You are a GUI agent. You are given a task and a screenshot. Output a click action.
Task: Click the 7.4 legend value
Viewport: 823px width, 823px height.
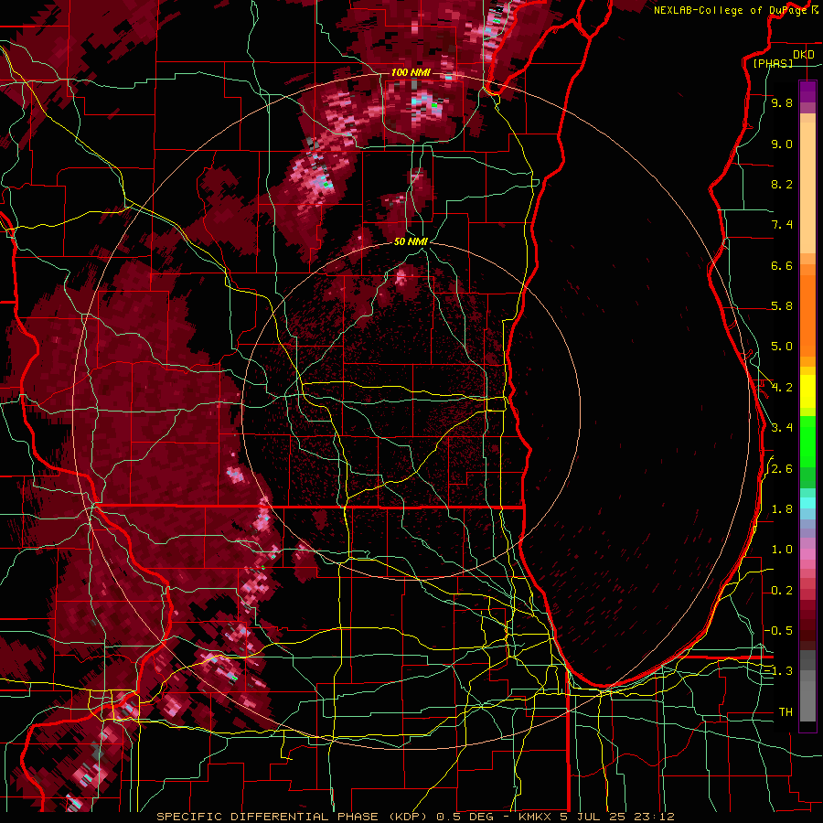[782, 225]
